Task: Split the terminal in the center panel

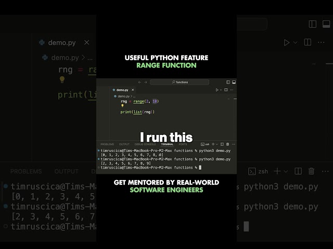Action: click(222, 144)
